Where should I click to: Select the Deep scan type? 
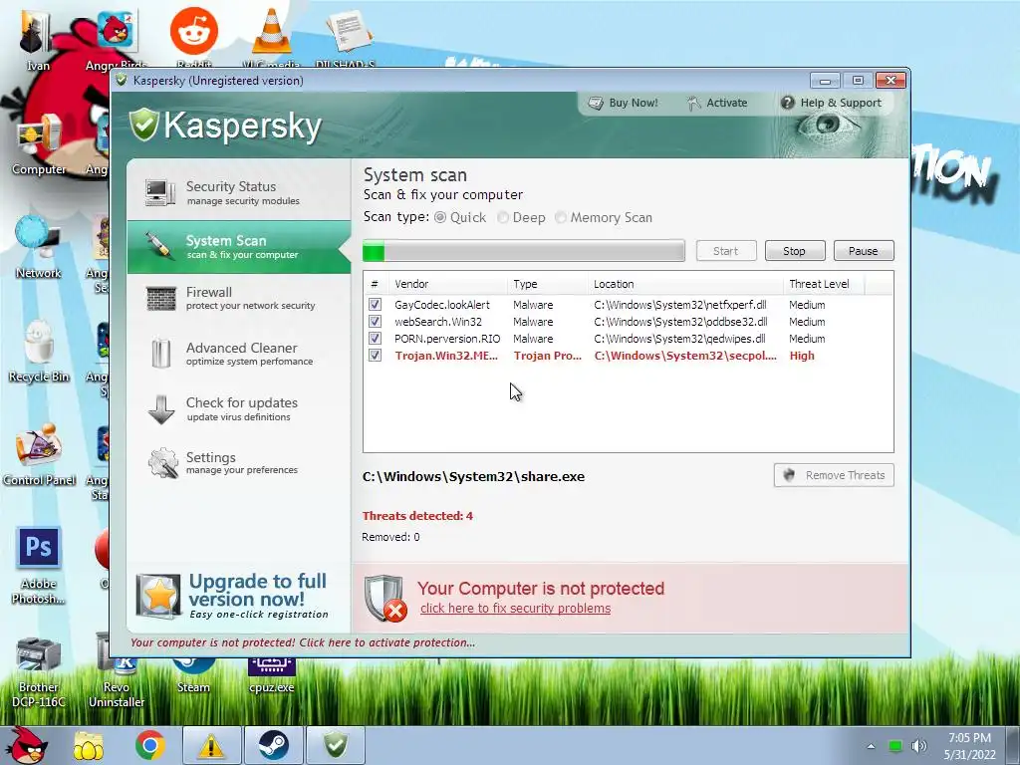503,217
